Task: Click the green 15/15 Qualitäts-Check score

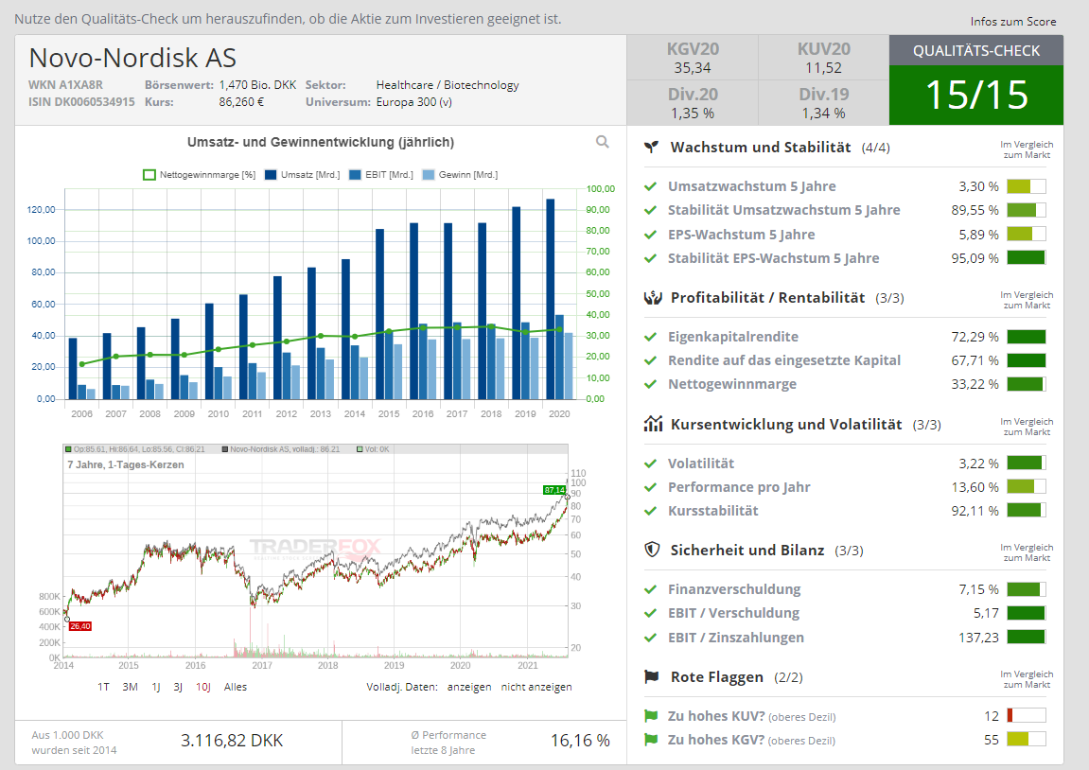Action: [x=975, y=95]
